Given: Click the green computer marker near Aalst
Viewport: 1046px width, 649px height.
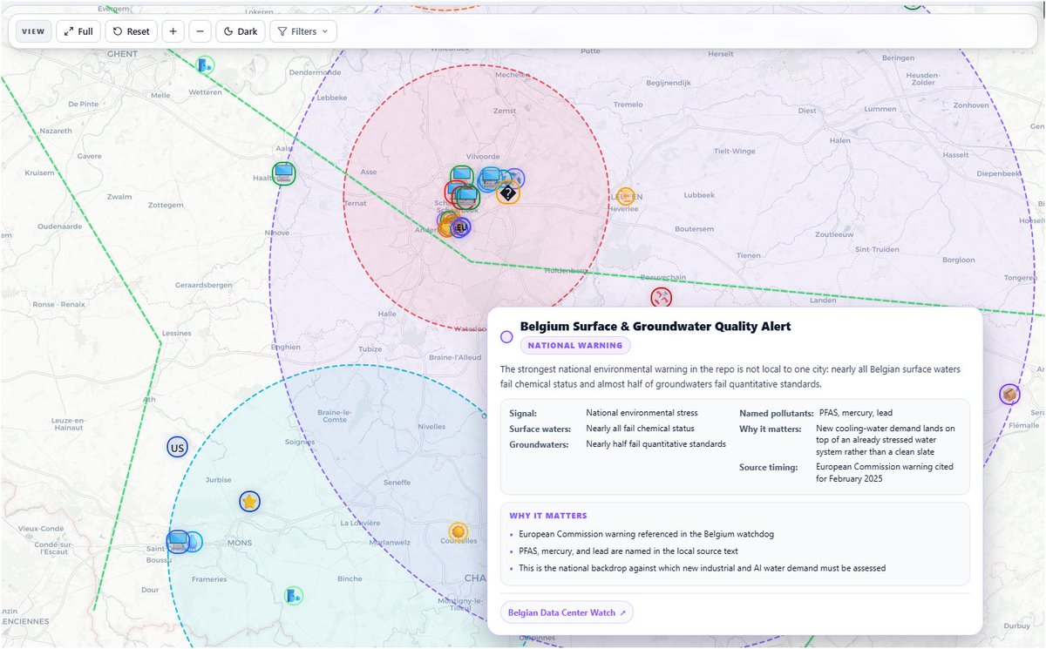Looking at the screenshot, I should pos(283,173).
